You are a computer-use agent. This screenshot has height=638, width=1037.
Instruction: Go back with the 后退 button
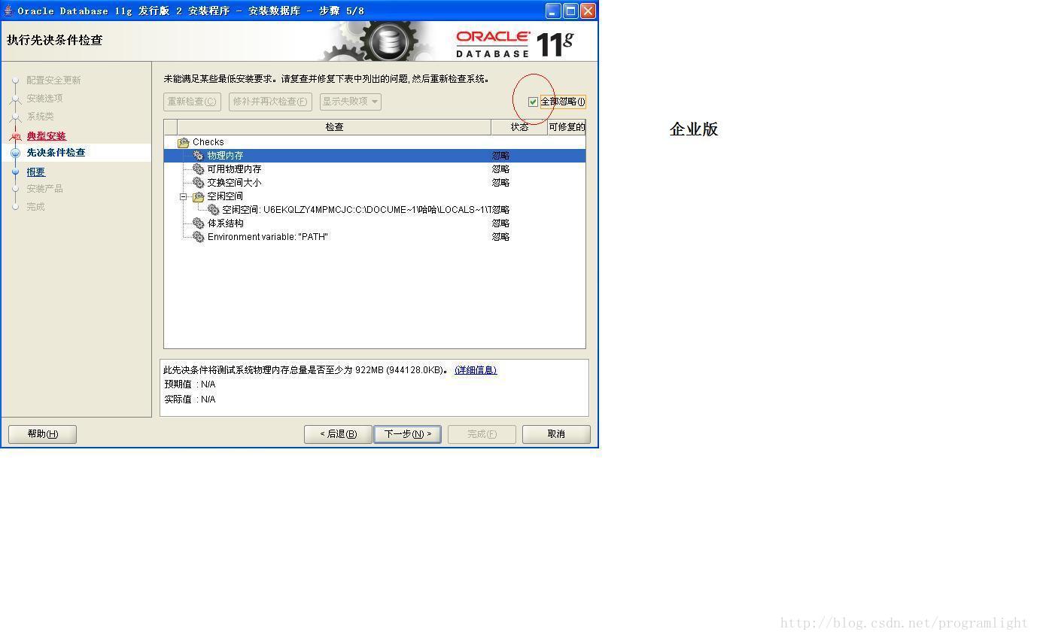338,434
